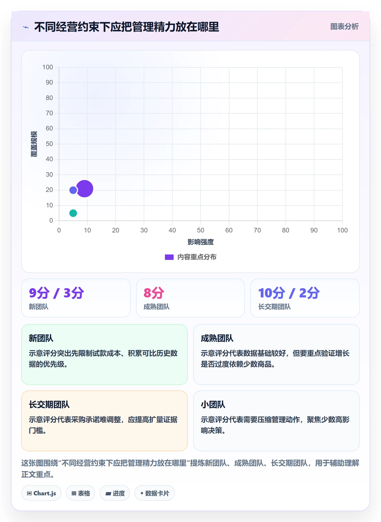Click the Chart.js tag pill
This screenshot has width=381, height=522.
click(41, 493)
